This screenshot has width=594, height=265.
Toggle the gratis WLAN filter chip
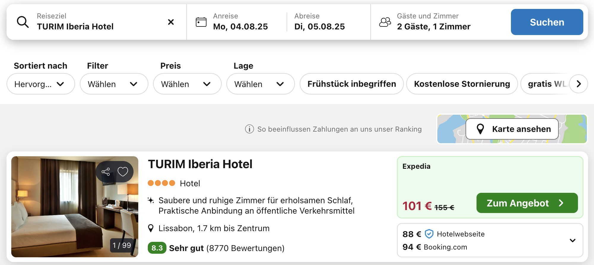(x=546, y=84)
